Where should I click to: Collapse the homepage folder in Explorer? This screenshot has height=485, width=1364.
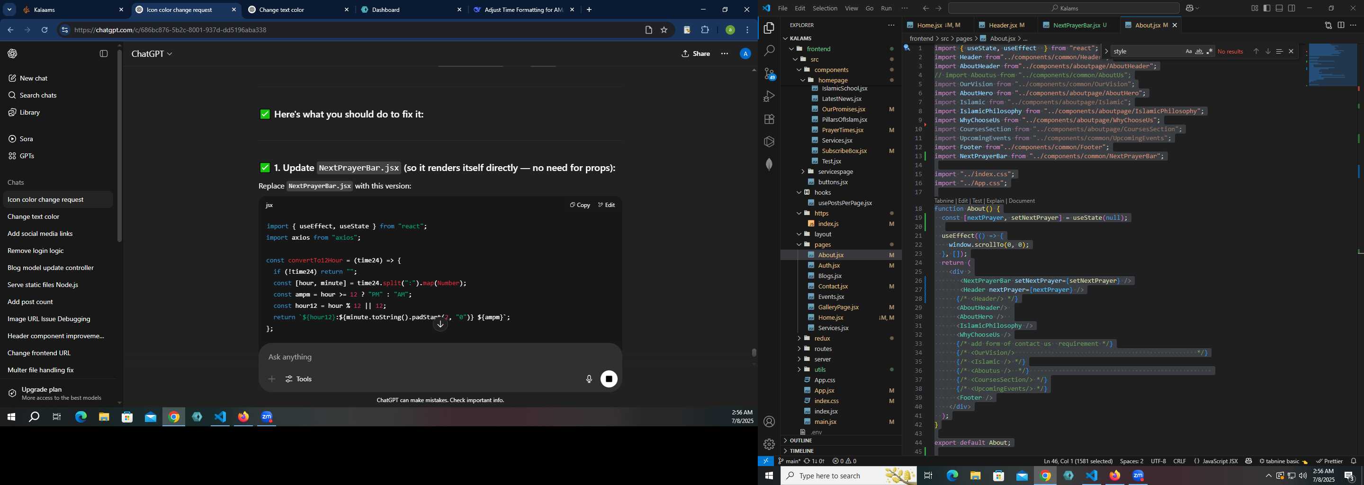click(x=803, y=80)
